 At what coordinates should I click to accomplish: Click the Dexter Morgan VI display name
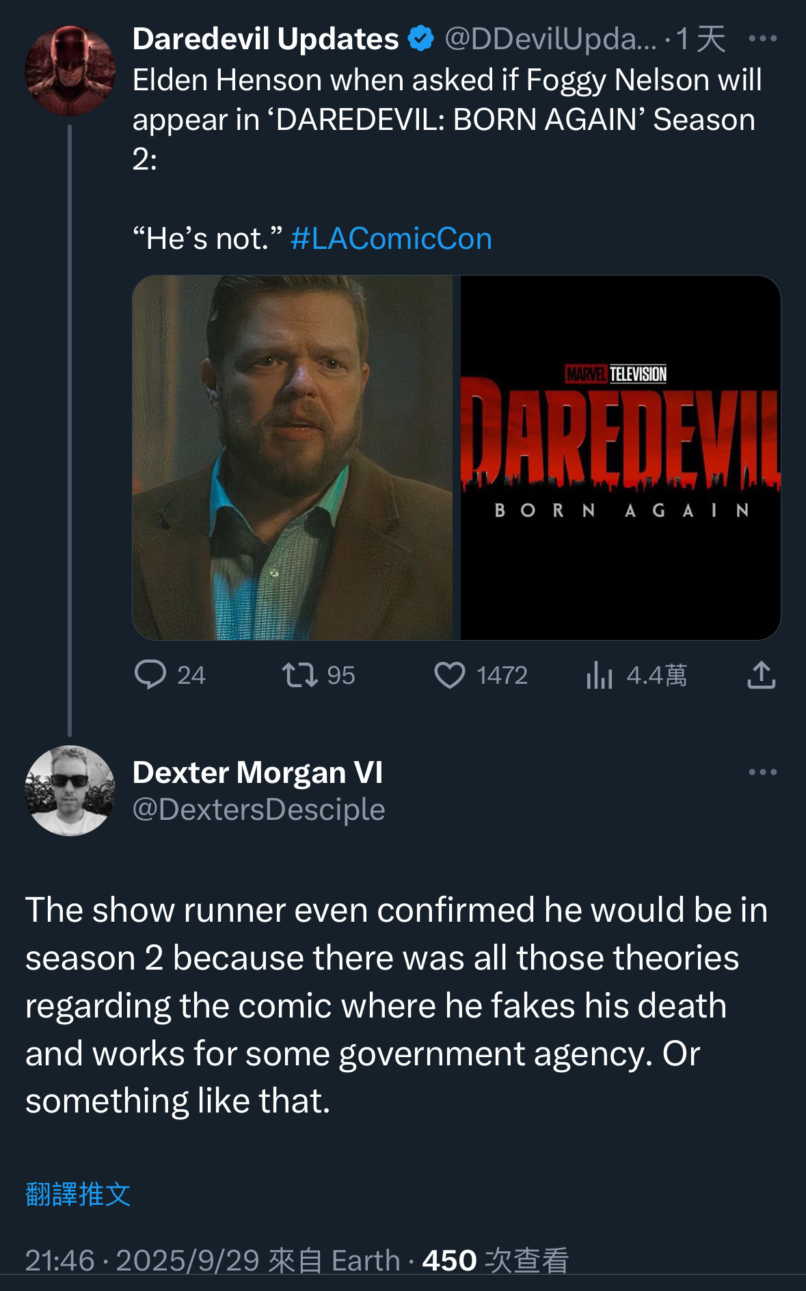[x=257, y=773]
